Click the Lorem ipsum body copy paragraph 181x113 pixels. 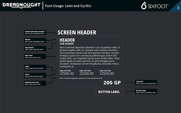point(90,57)
